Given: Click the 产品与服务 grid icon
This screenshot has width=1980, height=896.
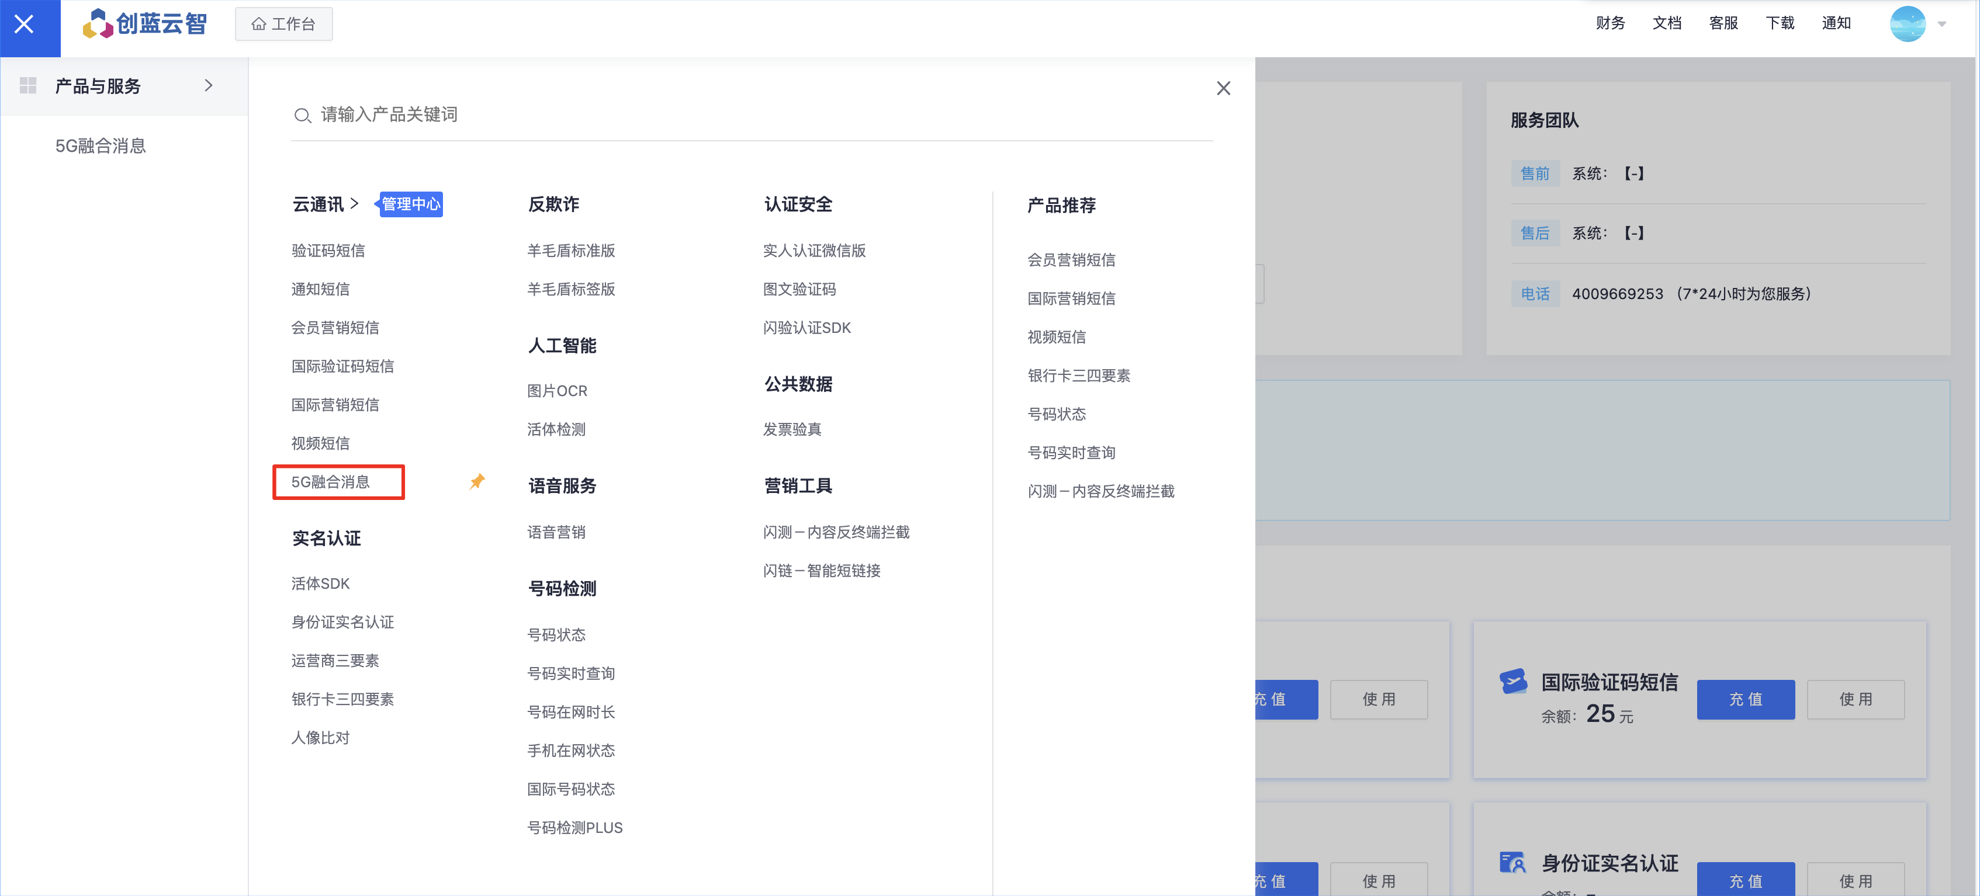Looking at the screenshot, I should click(x=29, y=85).
